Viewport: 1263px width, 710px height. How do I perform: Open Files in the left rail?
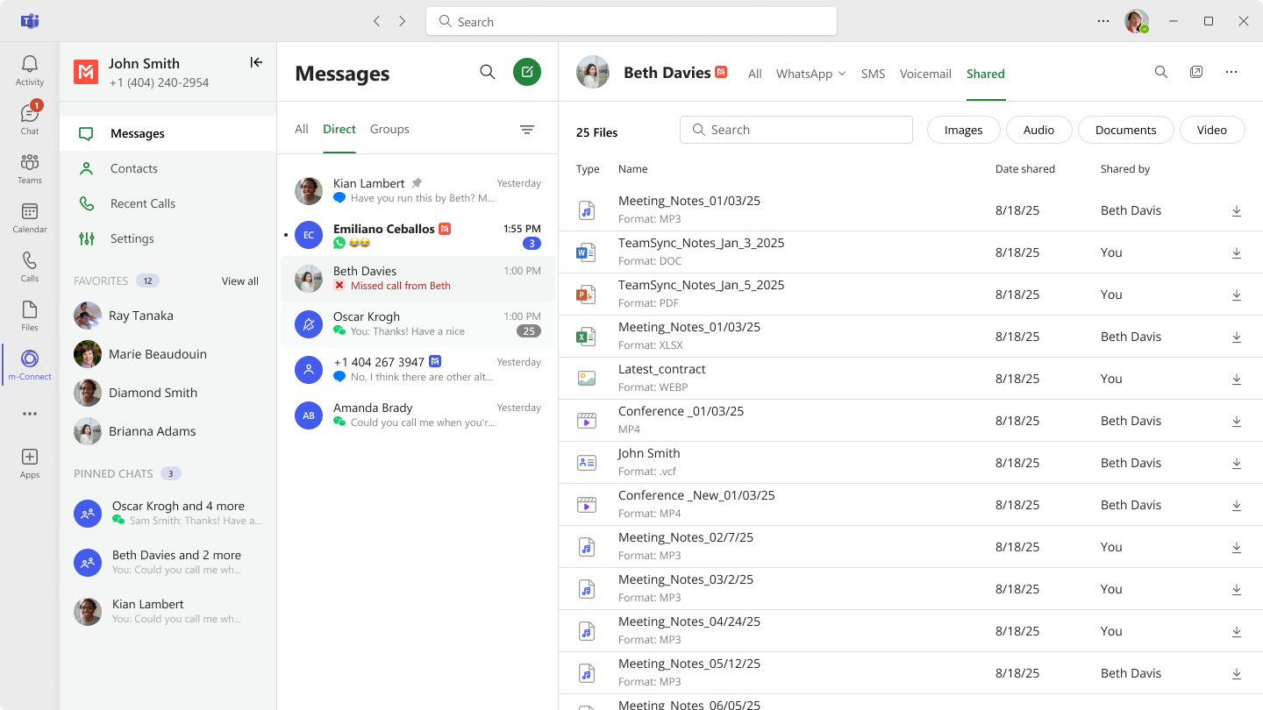(30, 316)
